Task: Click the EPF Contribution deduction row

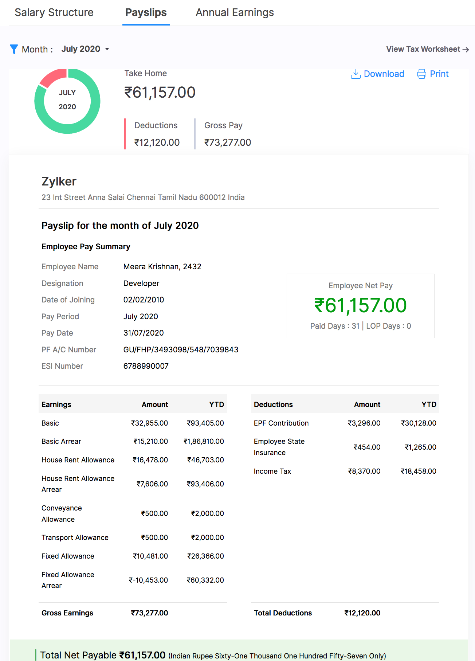Action: [x=345, y=423]
